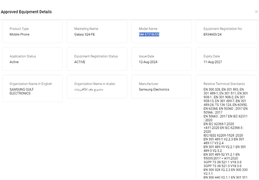Click the 'Application Status' label
The image size is (259, 180).
[x=23, y=56]
